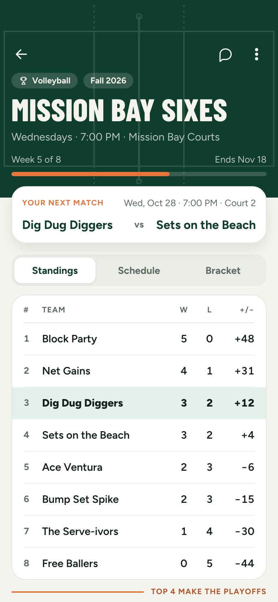Screen dimensions: 278x602
Task: Open the three-dot more options menu
Action: [257, 54]
